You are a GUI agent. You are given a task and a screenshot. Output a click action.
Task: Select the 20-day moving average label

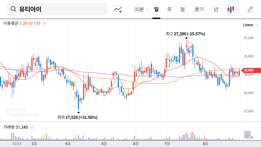click(x=25, y=23)
